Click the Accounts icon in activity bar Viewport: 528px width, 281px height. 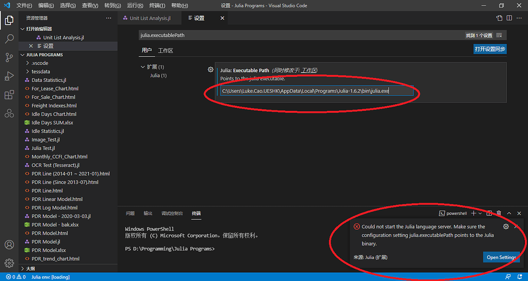[9, 245]
